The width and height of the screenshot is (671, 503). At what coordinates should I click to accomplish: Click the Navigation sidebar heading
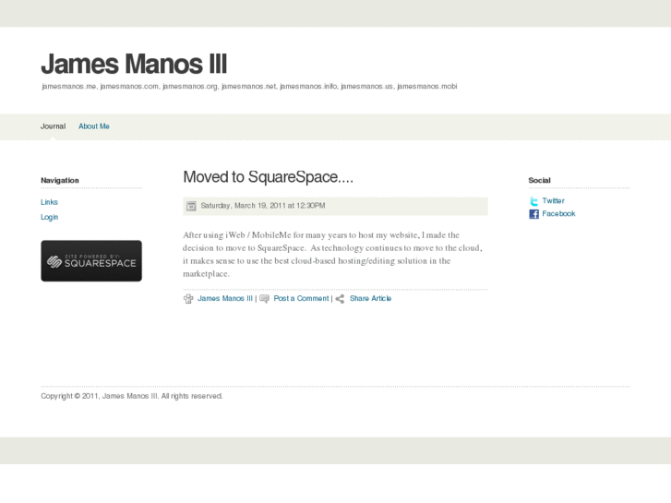(60, 180)
